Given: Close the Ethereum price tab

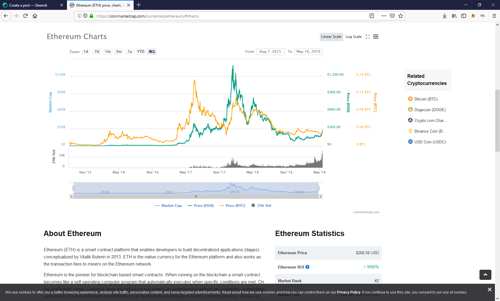Looking at the screenshot, I should pyautogui.click(x=129, y=5).
